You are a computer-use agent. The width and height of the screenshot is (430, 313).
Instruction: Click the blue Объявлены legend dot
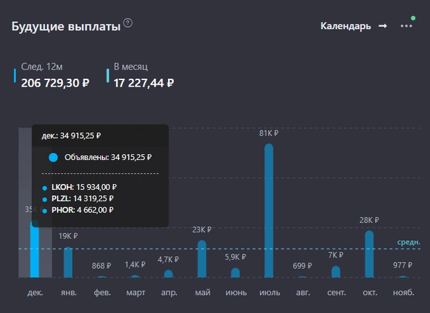(x=54, y=157)
